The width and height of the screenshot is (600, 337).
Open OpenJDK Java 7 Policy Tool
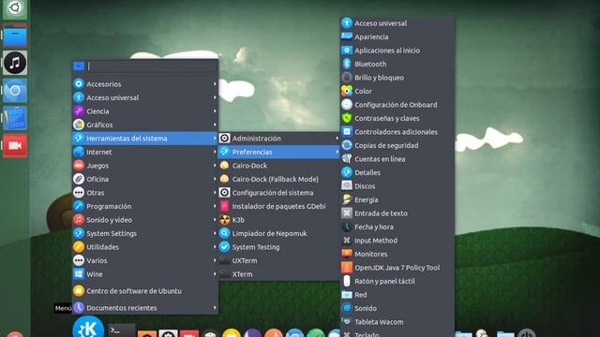397,268
